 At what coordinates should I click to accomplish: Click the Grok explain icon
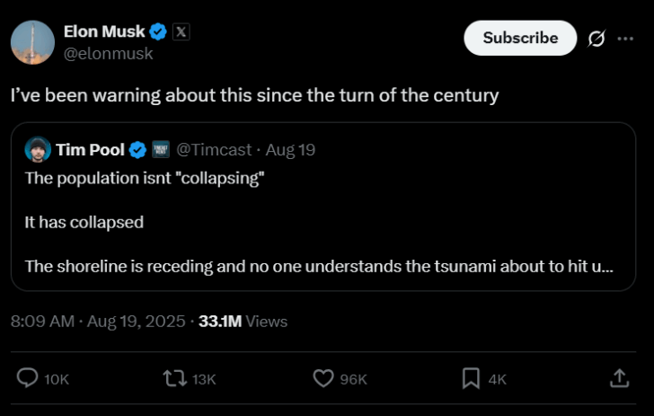[x=595, y=38]
